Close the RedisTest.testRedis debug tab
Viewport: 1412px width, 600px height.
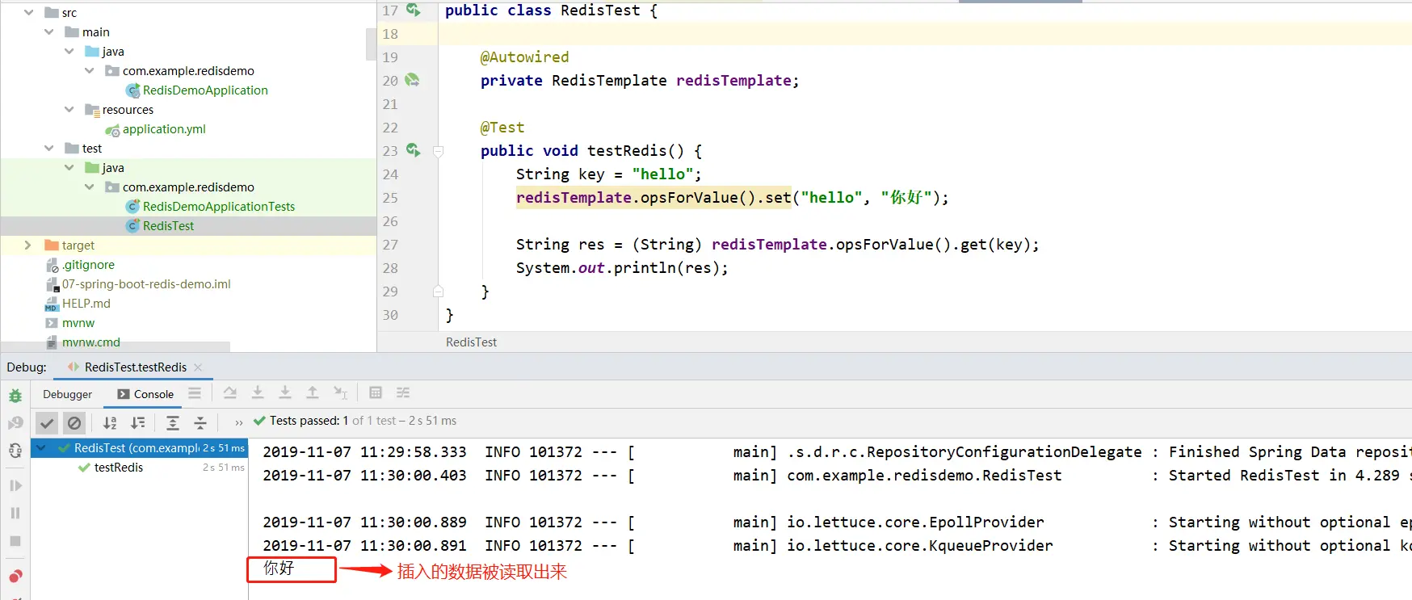point(198,367)
